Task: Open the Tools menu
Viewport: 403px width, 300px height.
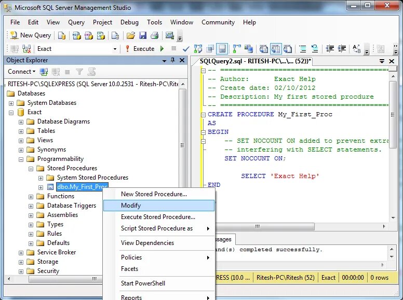Action: [154, 22]
